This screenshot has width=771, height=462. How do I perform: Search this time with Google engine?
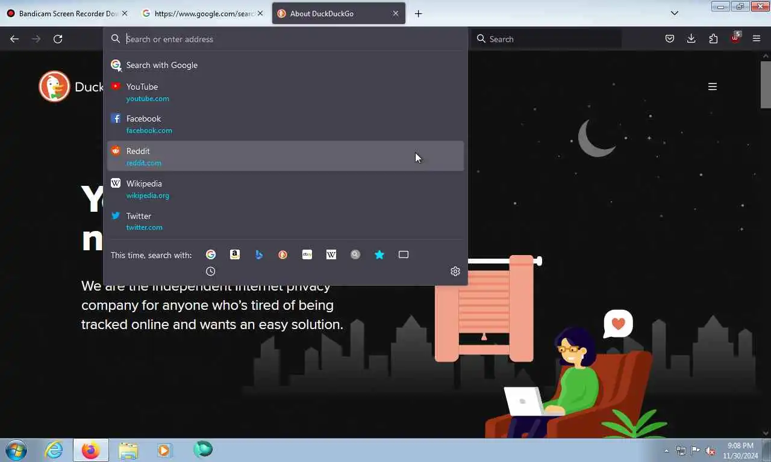211,254
